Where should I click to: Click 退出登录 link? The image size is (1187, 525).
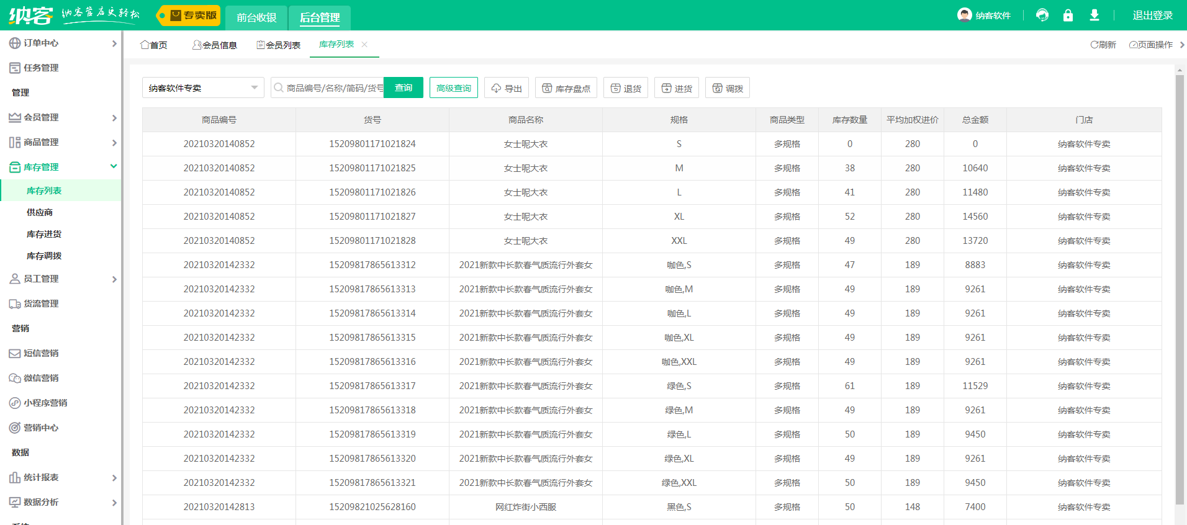pos(1152,15)
